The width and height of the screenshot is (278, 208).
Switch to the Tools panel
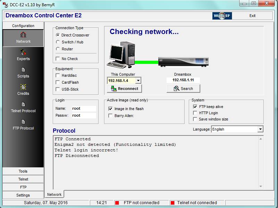point(23,171)
